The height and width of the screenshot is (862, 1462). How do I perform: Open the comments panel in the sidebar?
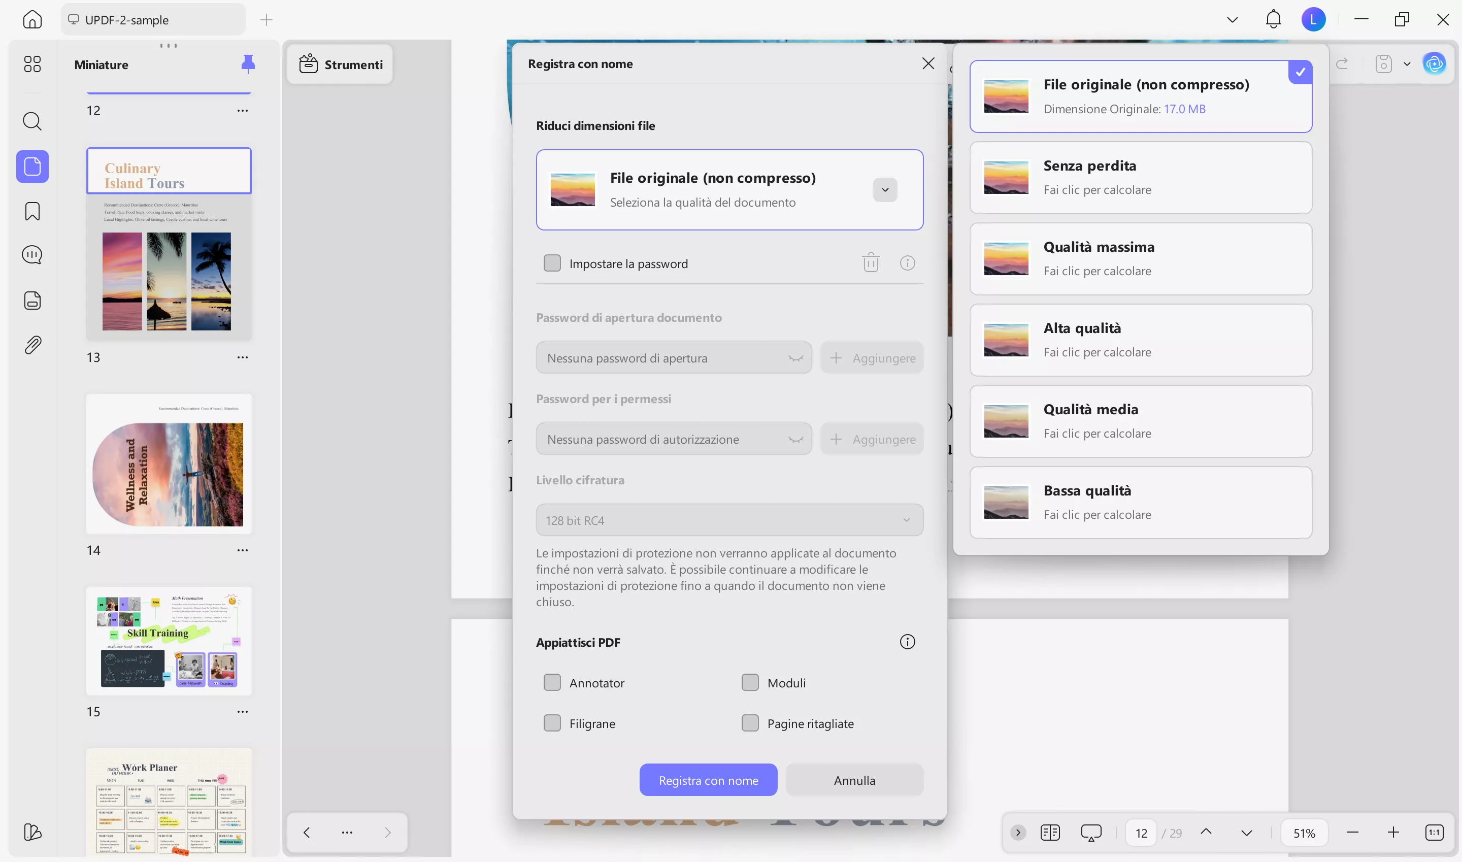point(32,254)
